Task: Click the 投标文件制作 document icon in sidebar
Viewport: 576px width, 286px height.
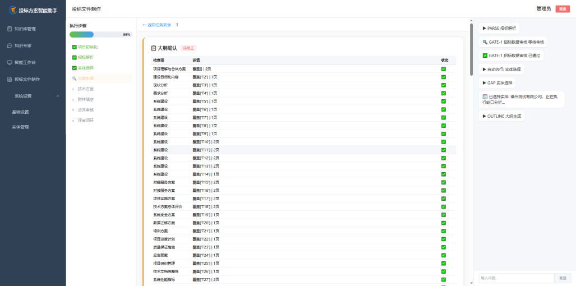Action: click(10, 79)
